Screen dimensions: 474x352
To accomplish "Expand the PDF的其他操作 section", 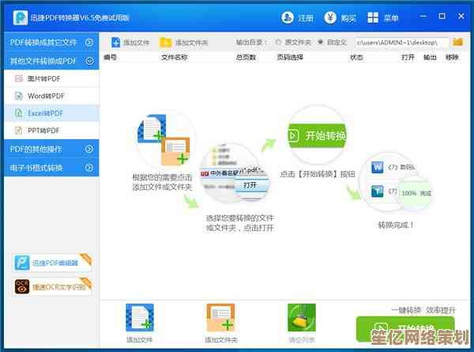I will tap(89, 149).
